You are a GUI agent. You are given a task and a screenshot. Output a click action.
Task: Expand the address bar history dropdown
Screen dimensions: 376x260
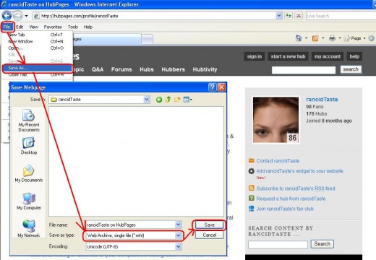click(279, 16)
